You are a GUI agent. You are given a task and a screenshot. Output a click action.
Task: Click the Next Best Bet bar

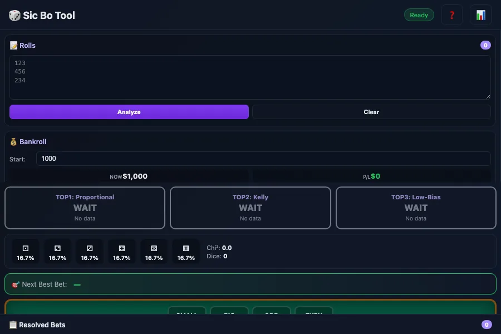pos(250,284)
